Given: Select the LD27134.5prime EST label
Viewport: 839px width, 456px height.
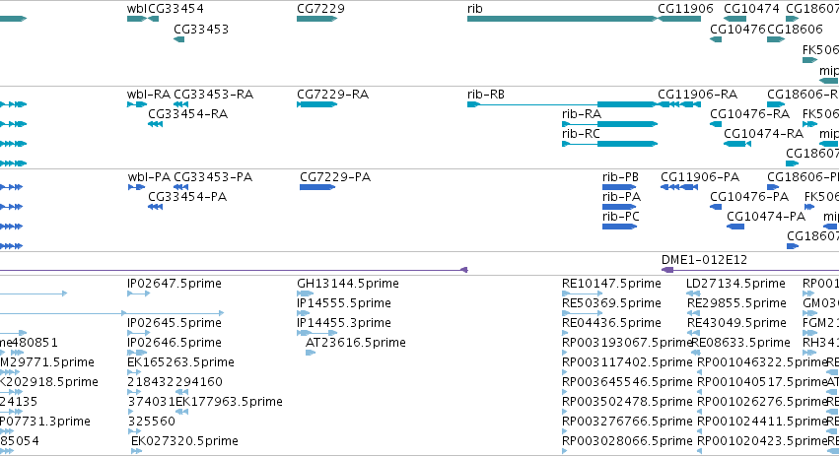Looking at the screenshot, I should pos(735,284).
